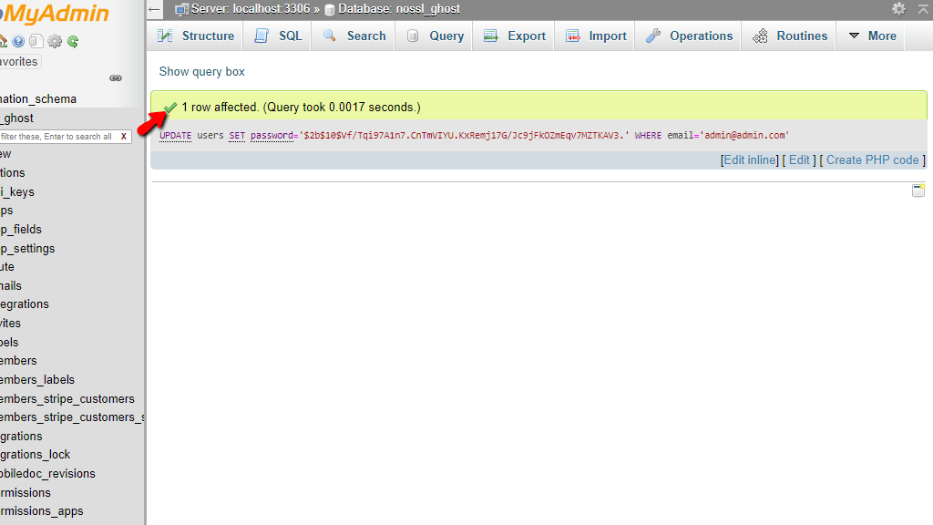This screenshot has height=525, width=933.
Task: Click the table filter search box
Action: (x=55, y=135)
